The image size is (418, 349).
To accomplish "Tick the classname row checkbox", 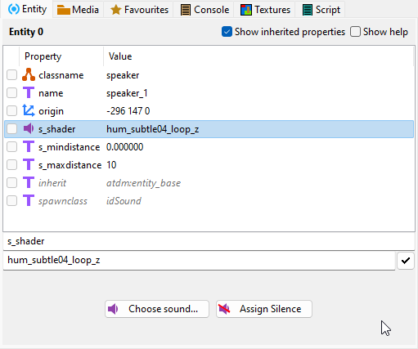I will (x=12, y=75).
